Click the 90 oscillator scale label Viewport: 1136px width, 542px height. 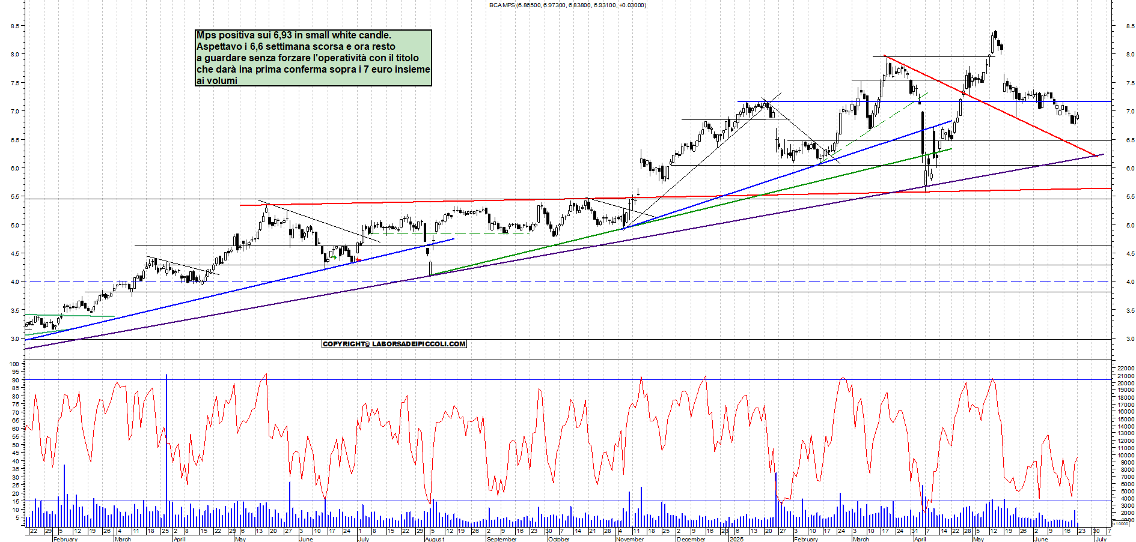click(16, 380)
